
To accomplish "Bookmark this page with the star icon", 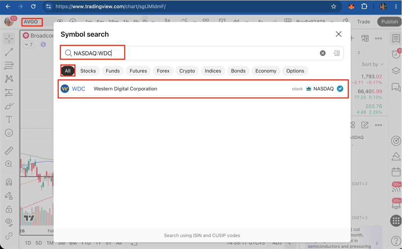I will tap(334, 6).
